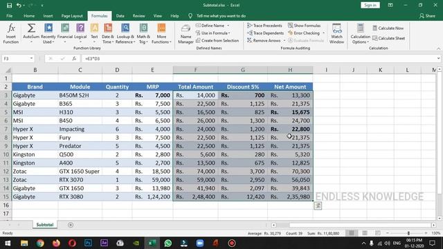This screenshot has width=443, height=249.
Task: Expand Define Name dropdown arrow
Action: pos(228,26)
